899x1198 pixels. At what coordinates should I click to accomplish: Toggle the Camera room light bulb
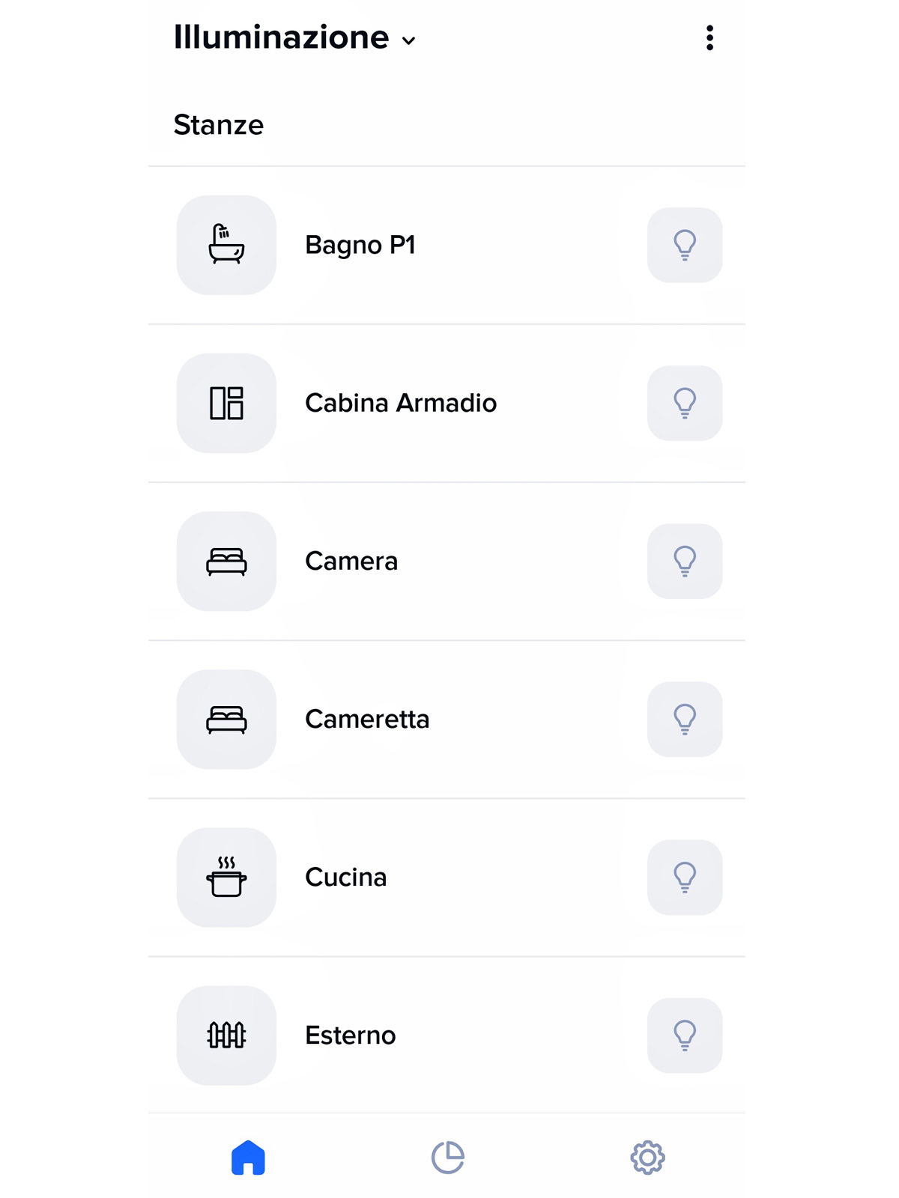685,561
